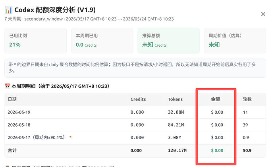Click the 本周期明细 section heading
This screenshot has height=167, width=274.
60,86
